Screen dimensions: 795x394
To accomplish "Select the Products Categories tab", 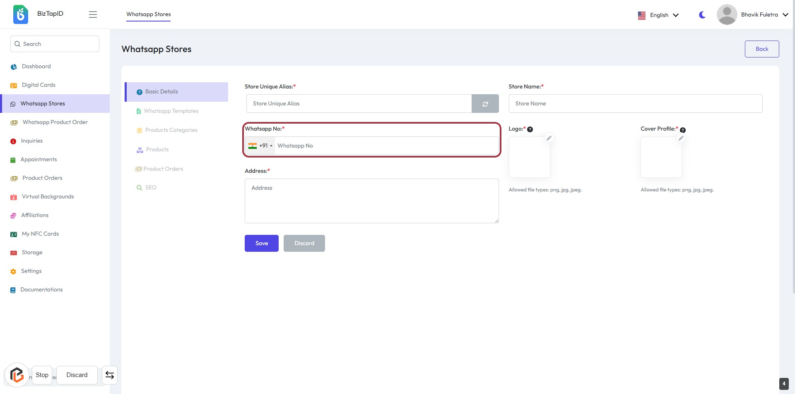I will (171, 130).
